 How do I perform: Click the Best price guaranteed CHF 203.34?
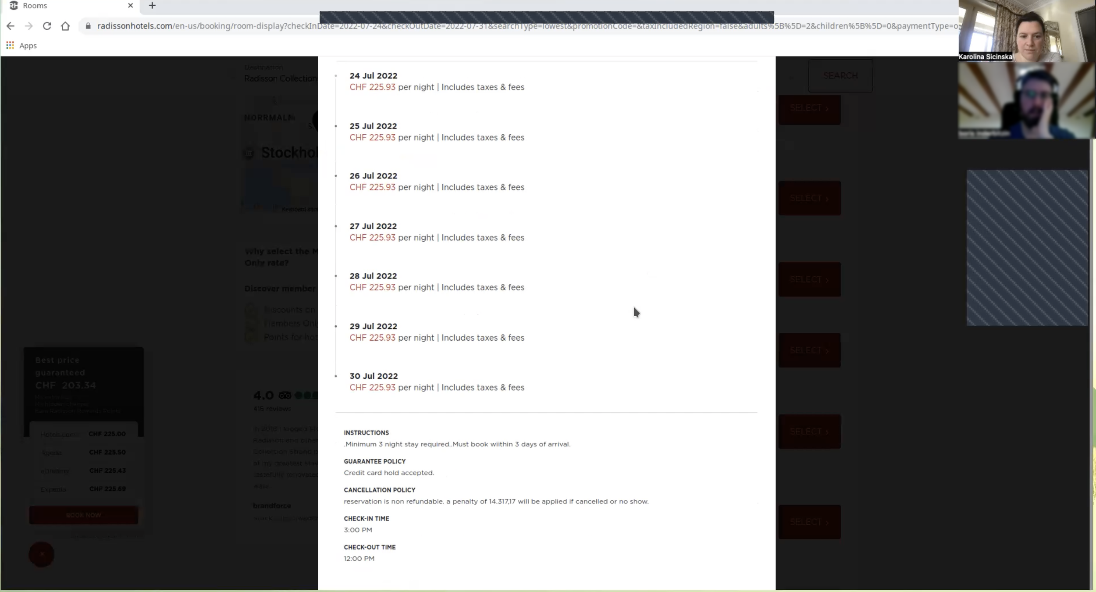(x=65, y=373)
